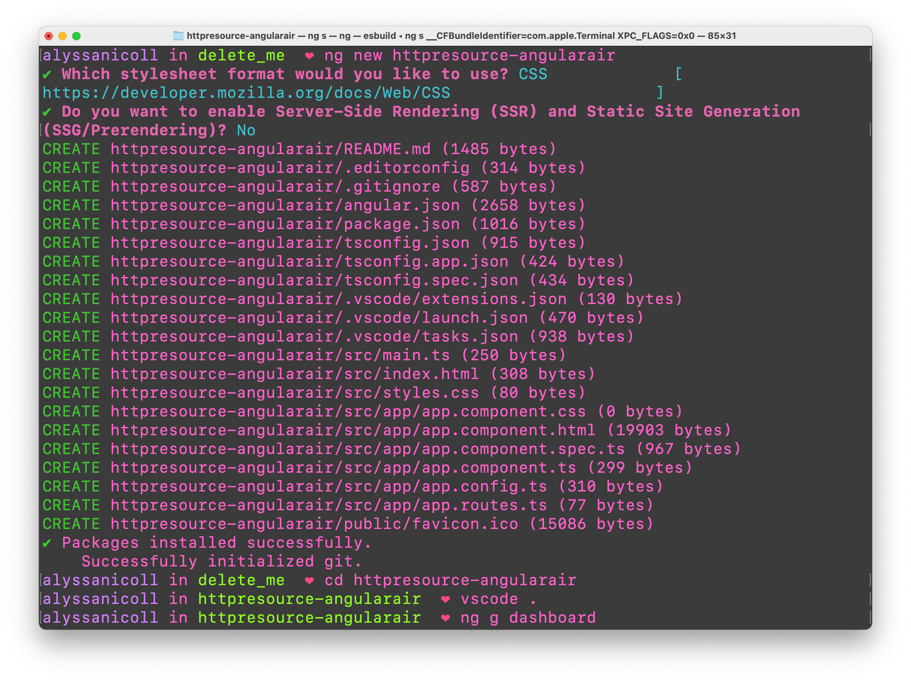Click 'Successfully initialized git.' message
Screen dimensions: 911x681
coord(222,561)
